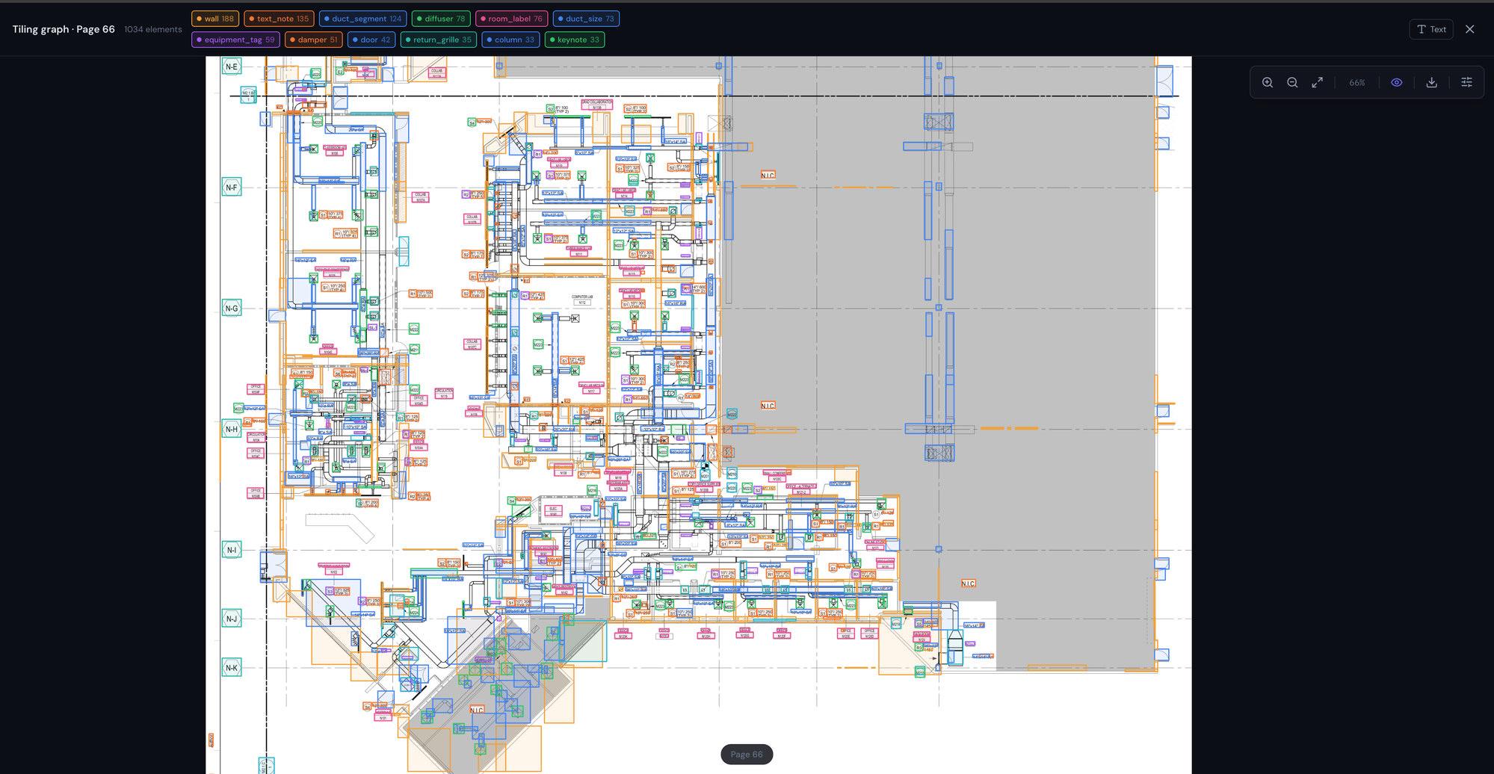
Task: Toggle the equipment_tag 59 filter chip
Action: (x=236, y=40)
